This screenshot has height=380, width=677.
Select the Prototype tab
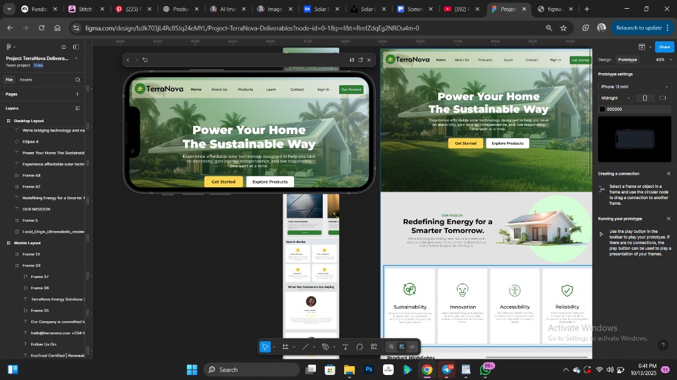[627, 60]
